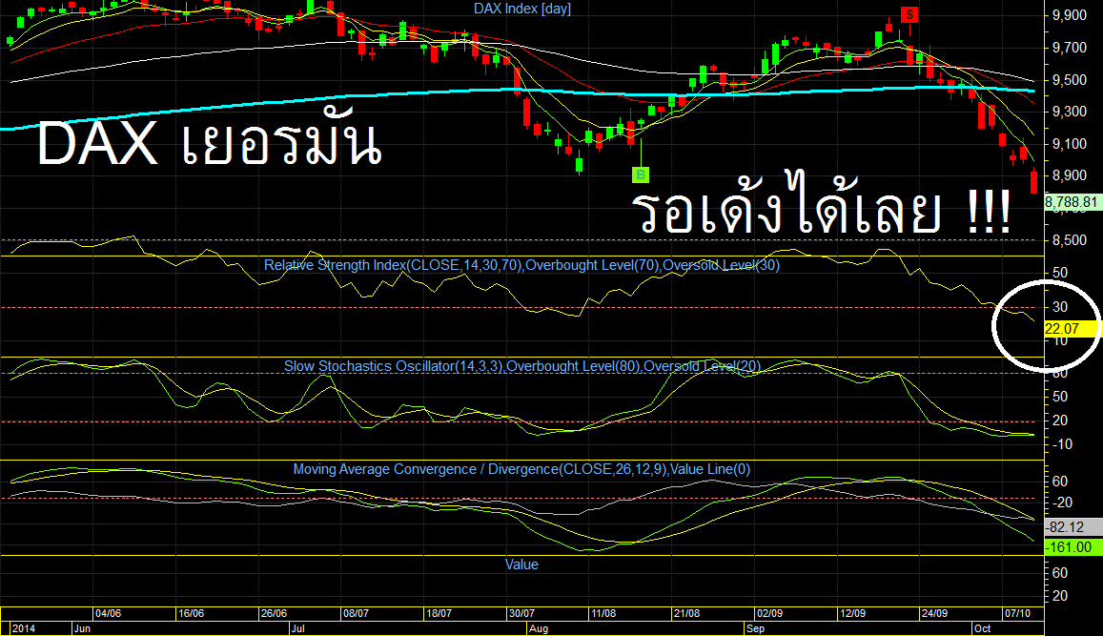Click the 30 level on RSI axis
The image size is (1103, 636).
pyautogui.click(x=1060, y=307)
